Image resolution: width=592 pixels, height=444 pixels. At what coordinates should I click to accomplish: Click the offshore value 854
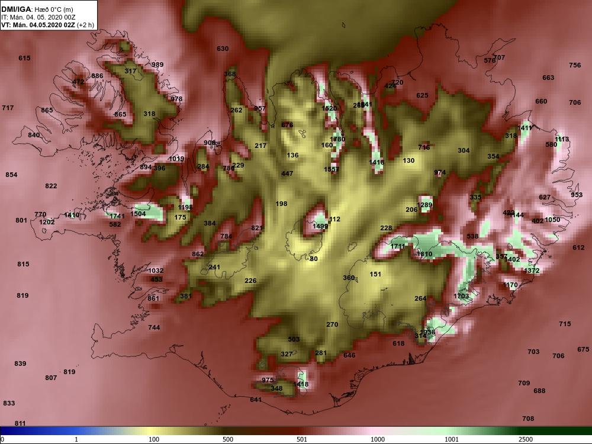point(11,175)
